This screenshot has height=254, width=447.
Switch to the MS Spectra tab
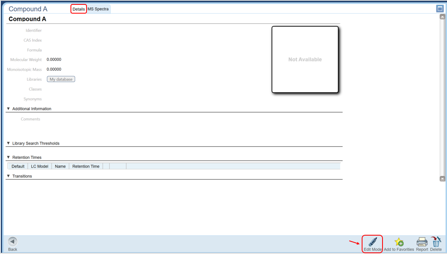98,9
